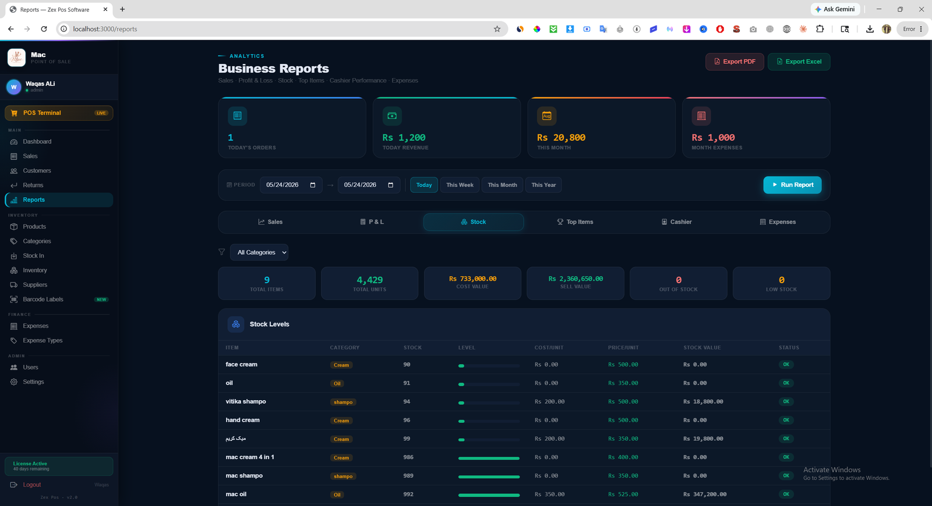The image size is (932, 506).
Task: Click the Run Report button
Action: click(x=792, y=185)
